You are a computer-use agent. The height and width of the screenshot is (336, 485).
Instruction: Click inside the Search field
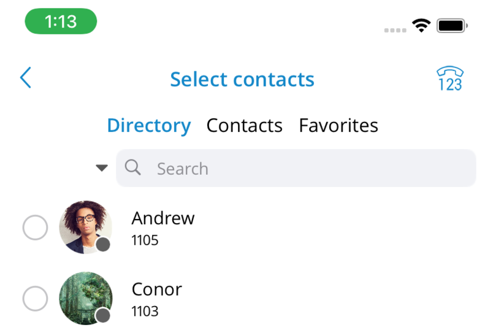[x=296, y=168]
